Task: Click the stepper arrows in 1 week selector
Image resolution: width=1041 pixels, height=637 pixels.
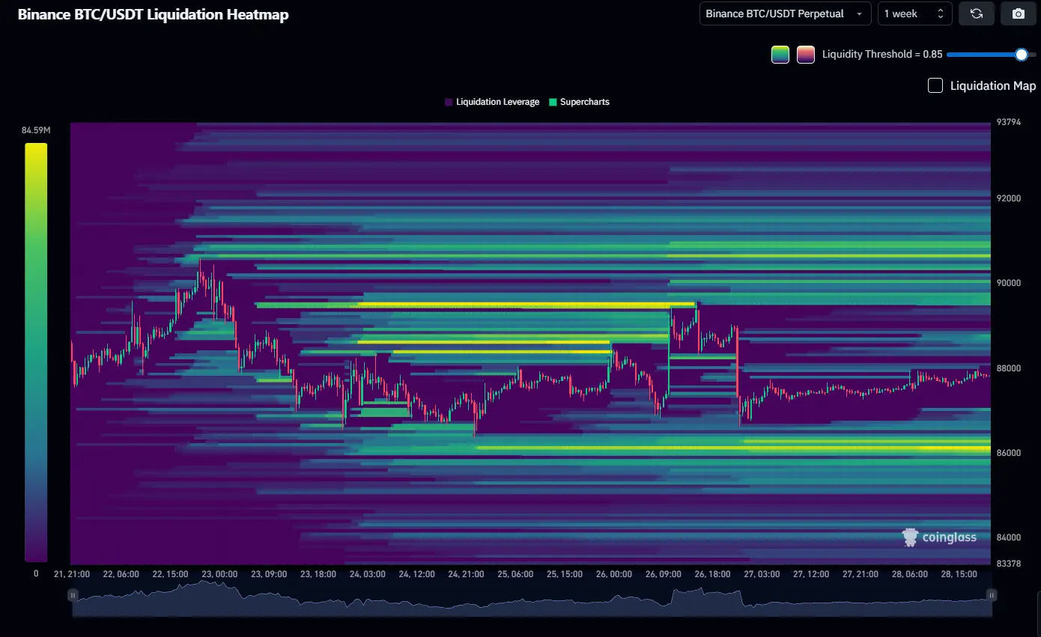Action: (941, 13)
